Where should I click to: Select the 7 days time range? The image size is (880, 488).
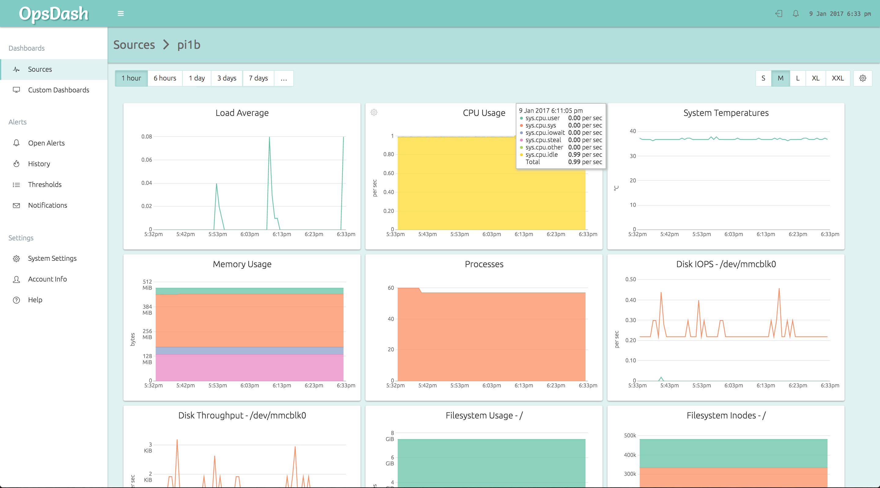click(258, 78)
